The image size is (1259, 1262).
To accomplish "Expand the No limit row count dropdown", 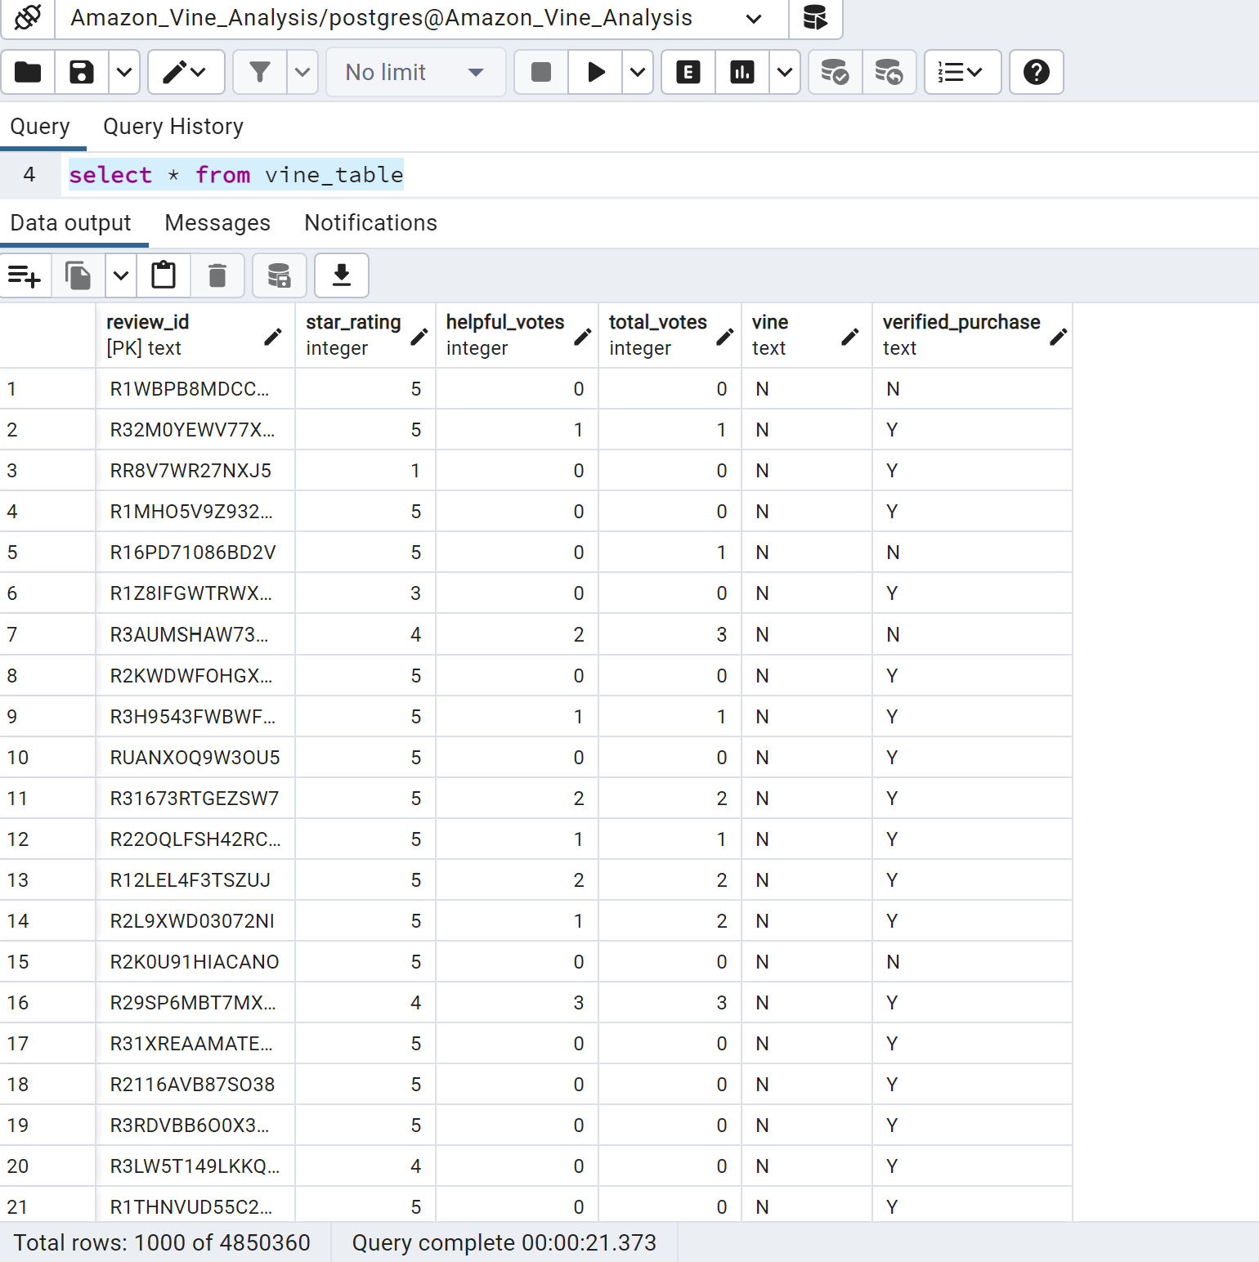I will (x=415, y=72).
